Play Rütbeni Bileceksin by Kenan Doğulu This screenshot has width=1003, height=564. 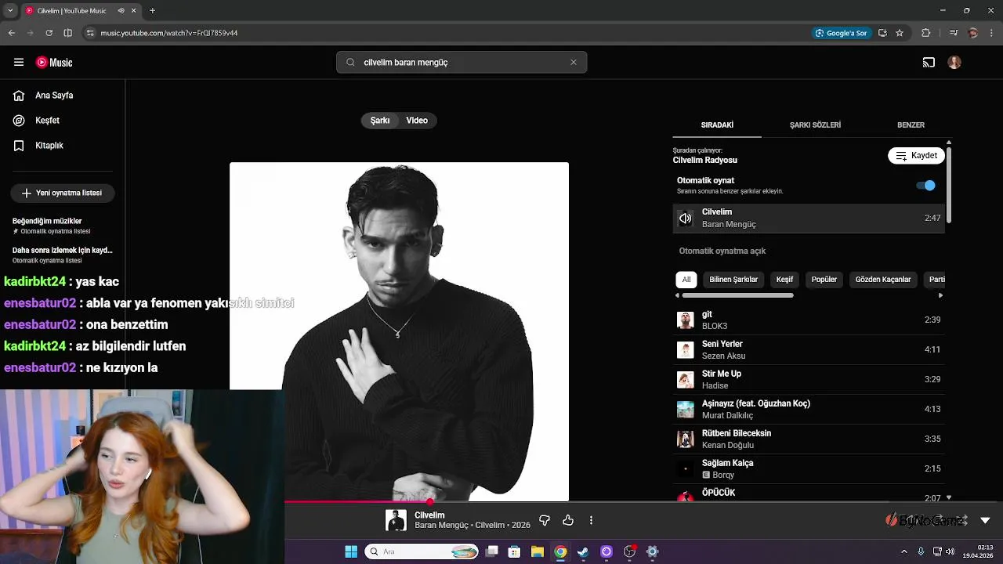809,439
